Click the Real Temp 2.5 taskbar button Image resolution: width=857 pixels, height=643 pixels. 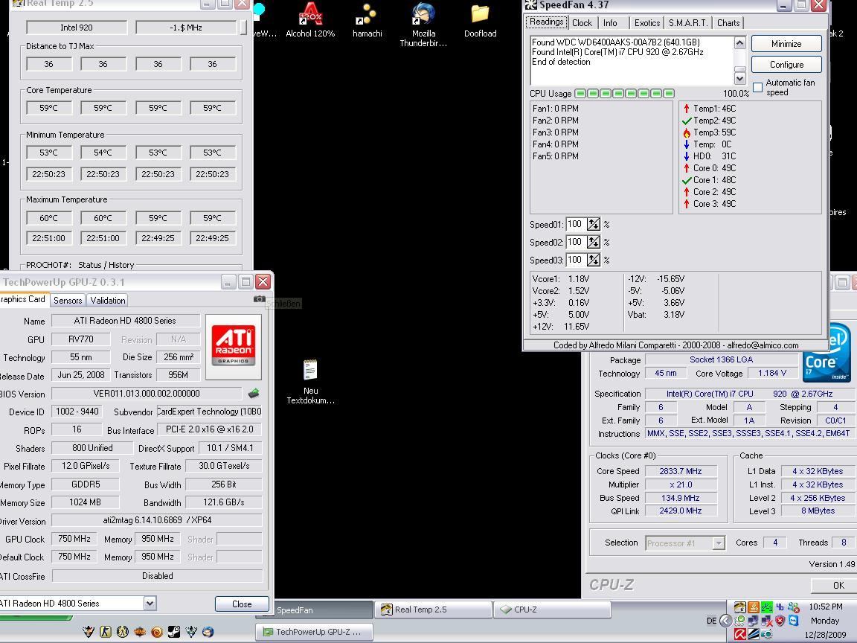point(433,609)
